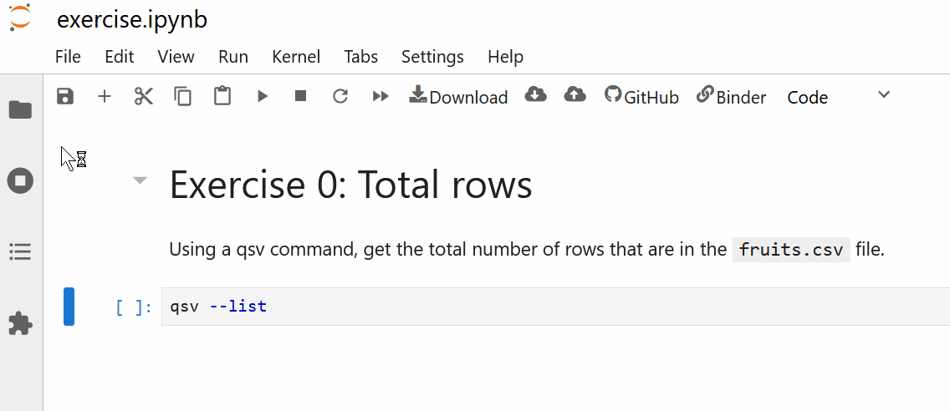This screenshot has width=950, height=411.
Task: Restart kernel and run all cells
Action: tap(381, 97)
